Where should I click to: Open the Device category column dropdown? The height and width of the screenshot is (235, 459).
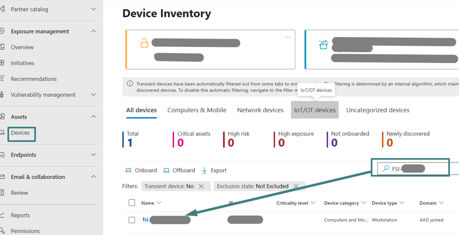[364, 203]
